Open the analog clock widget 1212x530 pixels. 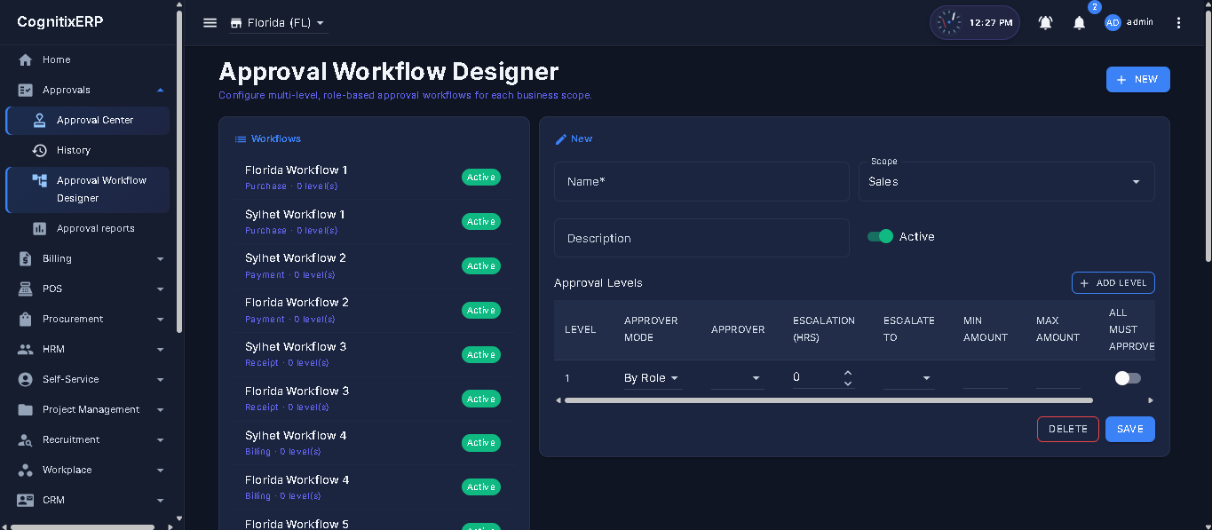click(x=949, y=23)
